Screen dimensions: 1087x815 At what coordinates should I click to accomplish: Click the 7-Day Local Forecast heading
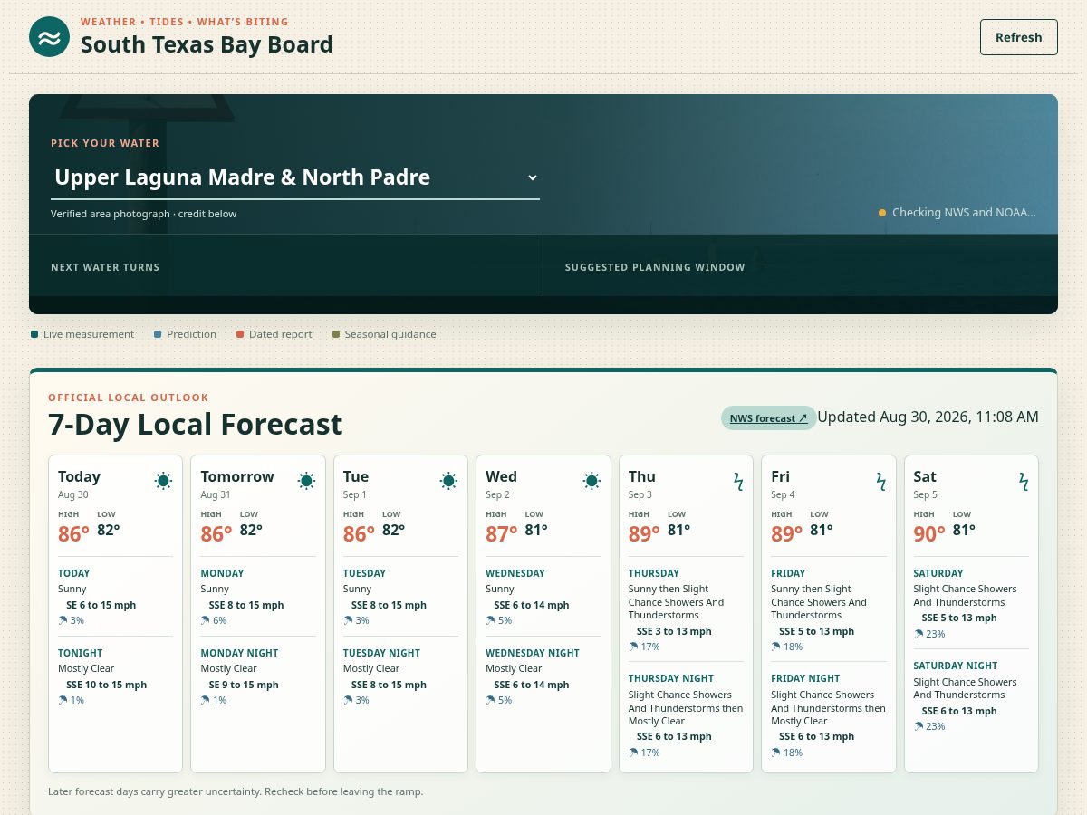point(196,424)
